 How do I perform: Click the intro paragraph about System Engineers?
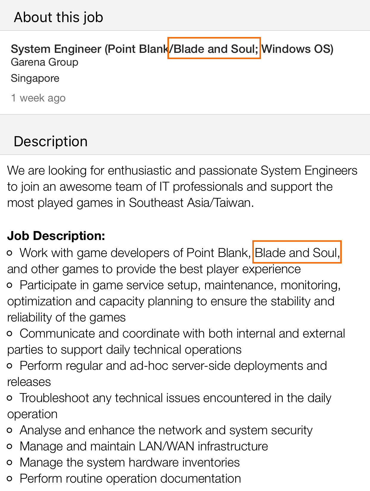point(182,187)
